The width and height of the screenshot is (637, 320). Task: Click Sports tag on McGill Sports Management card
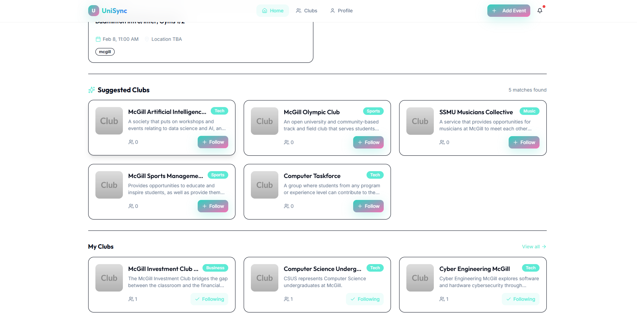[218, 175]
